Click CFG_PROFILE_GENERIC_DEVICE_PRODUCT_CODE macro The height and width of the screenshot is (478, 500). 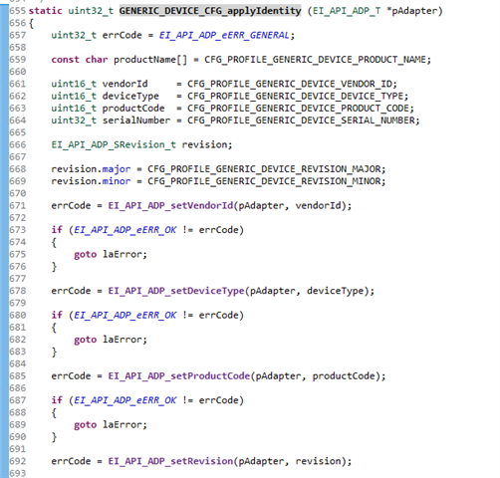pyautogui.click(x=298, y=109)
